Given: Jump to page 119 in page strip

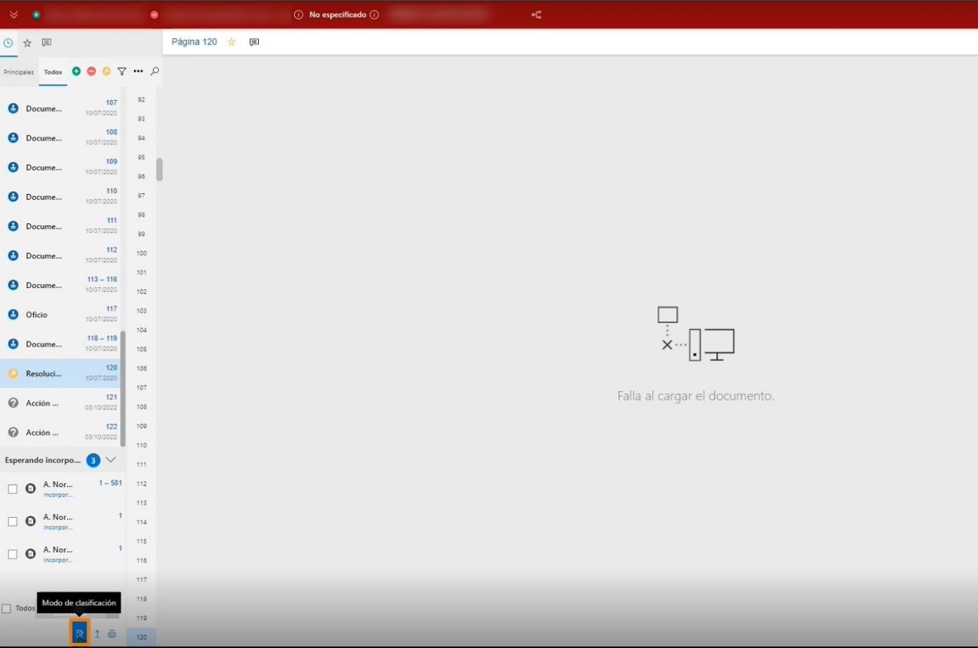Looking at the screenshot, I should tap(141, 618).
